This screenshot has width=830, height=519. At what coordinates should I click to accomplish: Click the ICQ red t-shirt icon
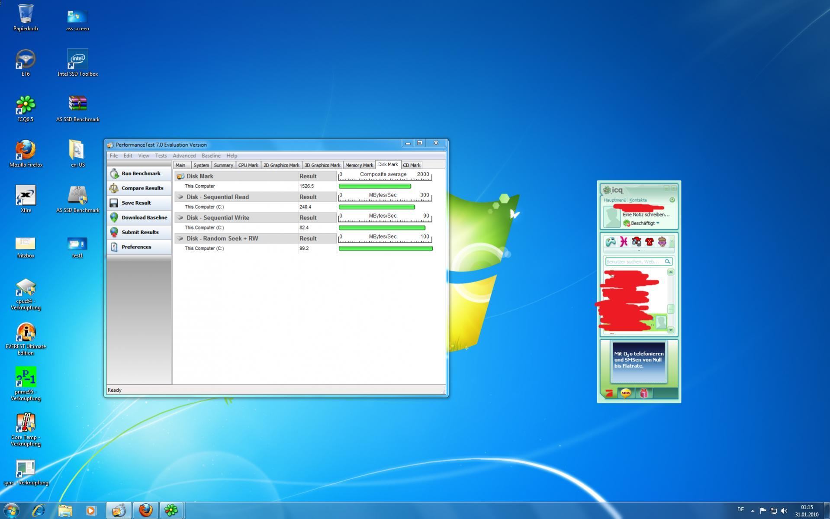649,242
